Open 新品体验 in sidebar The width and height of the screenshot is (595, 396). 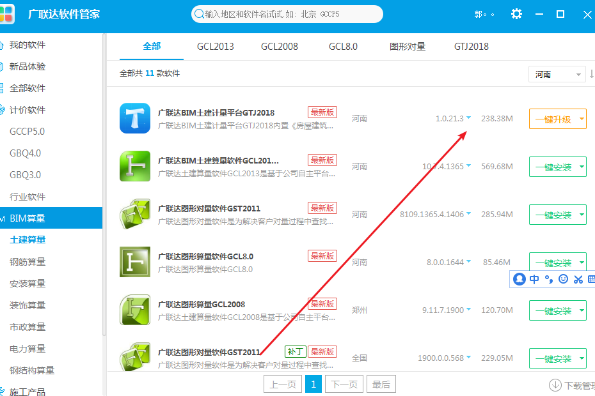(x=28, y=66)
